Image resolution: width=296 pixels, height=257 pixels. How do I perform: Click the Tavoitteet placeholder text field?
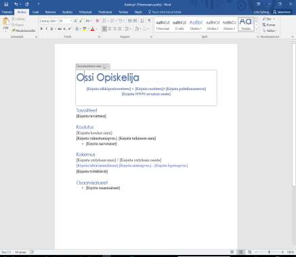pyautogui.click(x=91, y=116)
